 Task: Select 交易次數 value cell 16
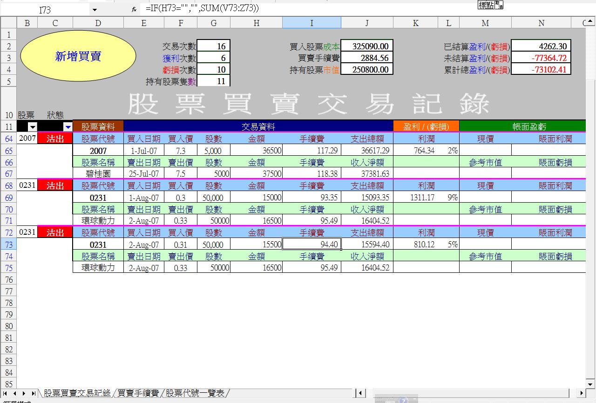[x=214, y=46]
